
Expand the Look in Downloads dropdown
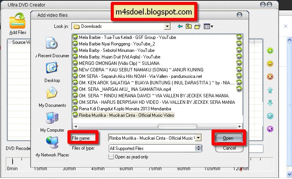tap(167, 26)
